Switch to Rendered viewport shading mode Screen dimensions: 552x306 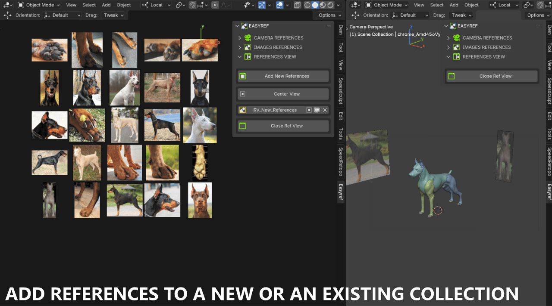(x=329, y=5)
